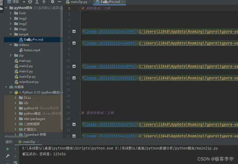Collapse the 外部库 node
The image size is (238, 164).
click(6, 87)
